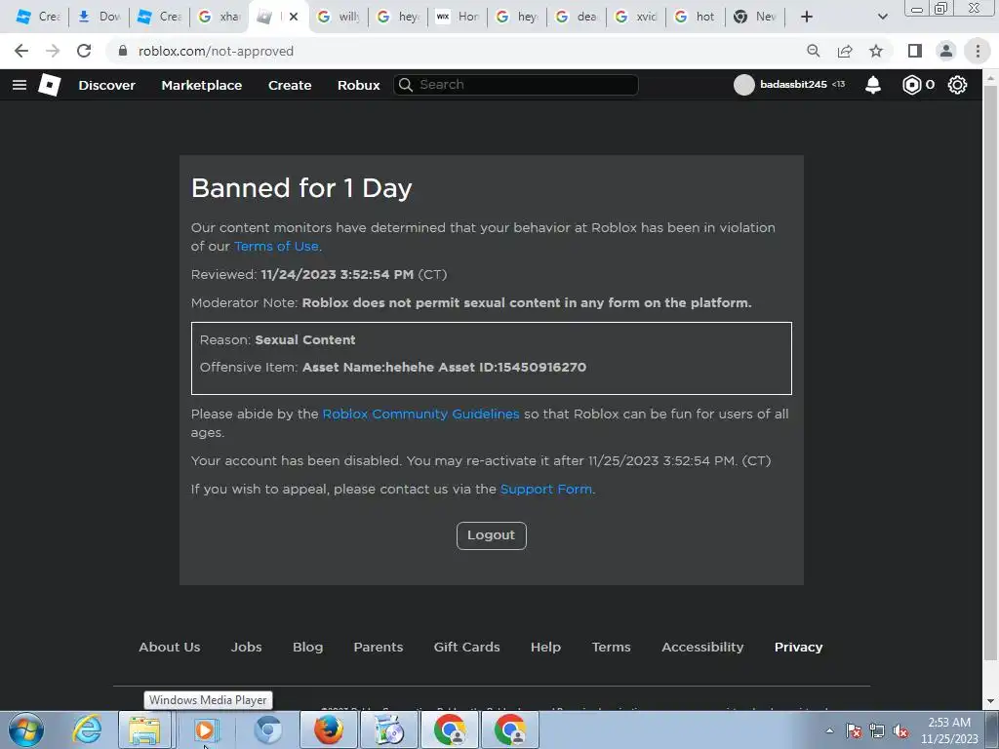
Task: Open Windows Explorer folder in taskbar
Action: pyautogui.click(x=144, y=729)
